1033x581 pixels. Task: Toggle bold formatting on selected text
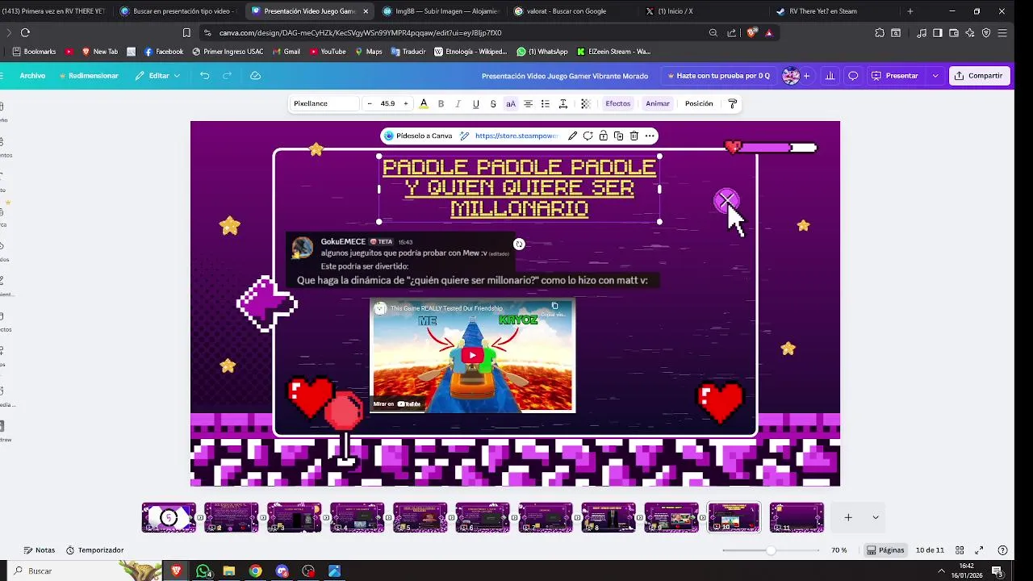click(441, 103)
